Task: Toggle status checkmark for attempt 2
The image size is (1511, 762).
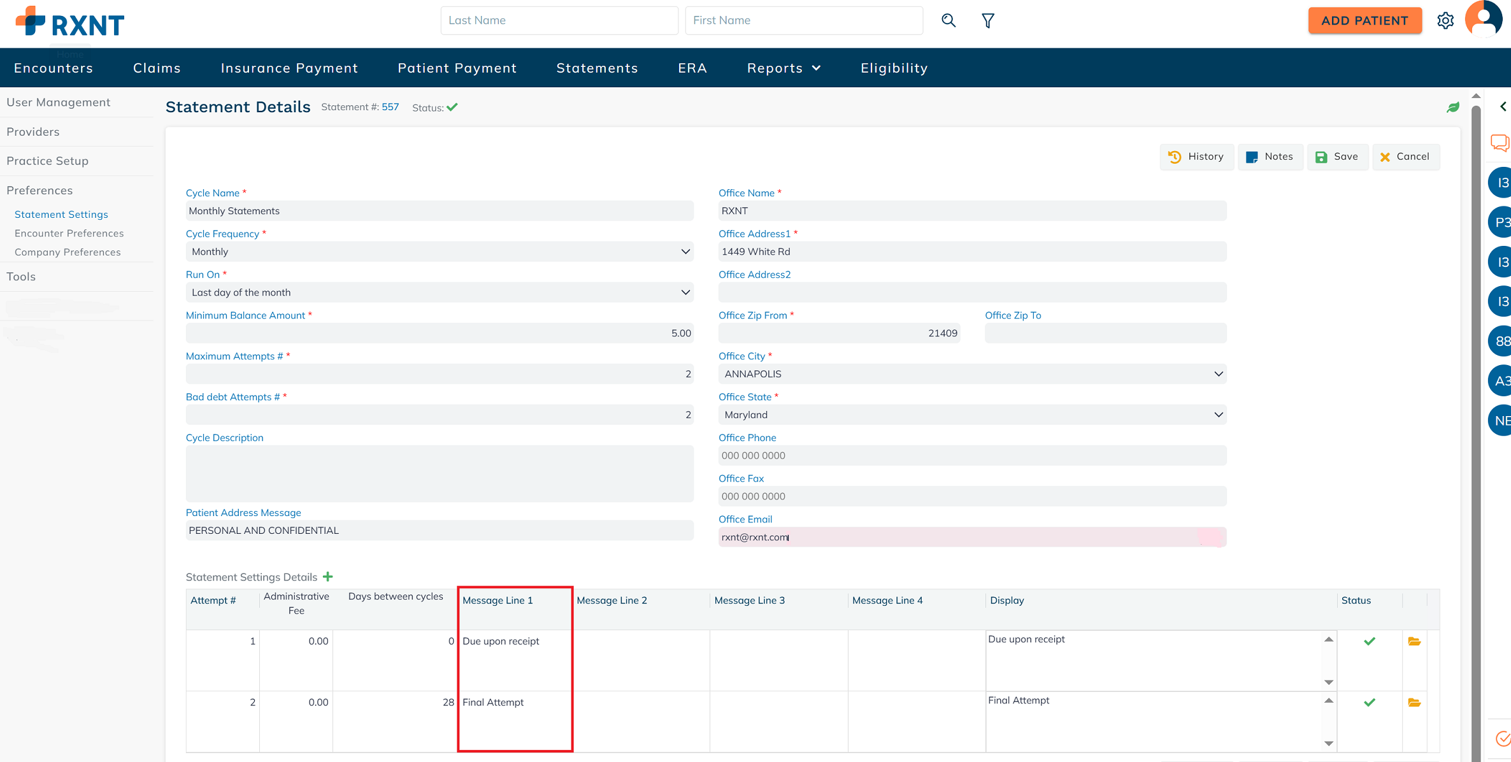Action: pos(1370,702)
